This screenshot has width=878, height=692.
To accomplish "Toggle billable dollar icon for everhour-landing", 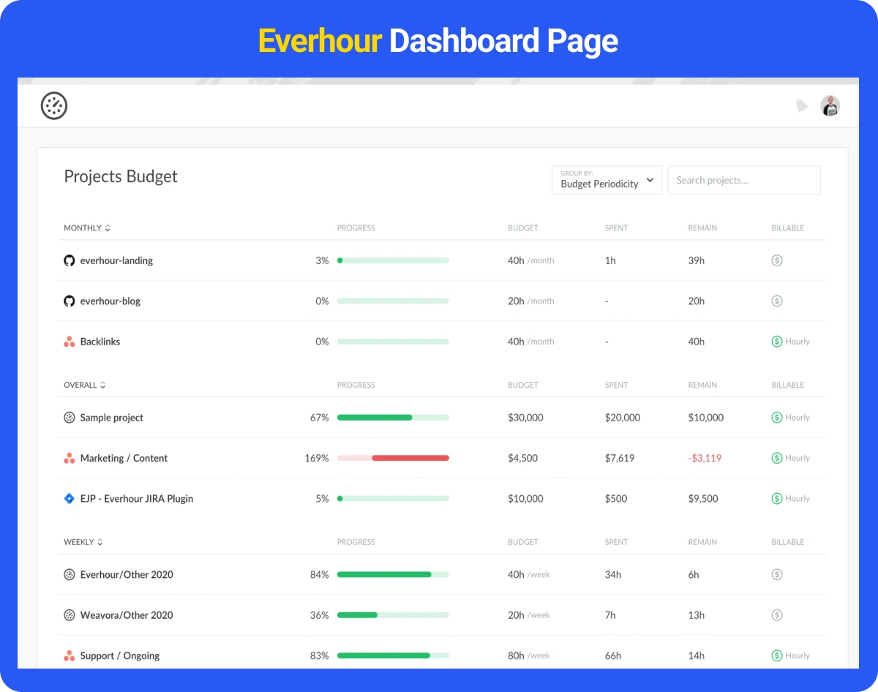I will click(x=777, y=260).
